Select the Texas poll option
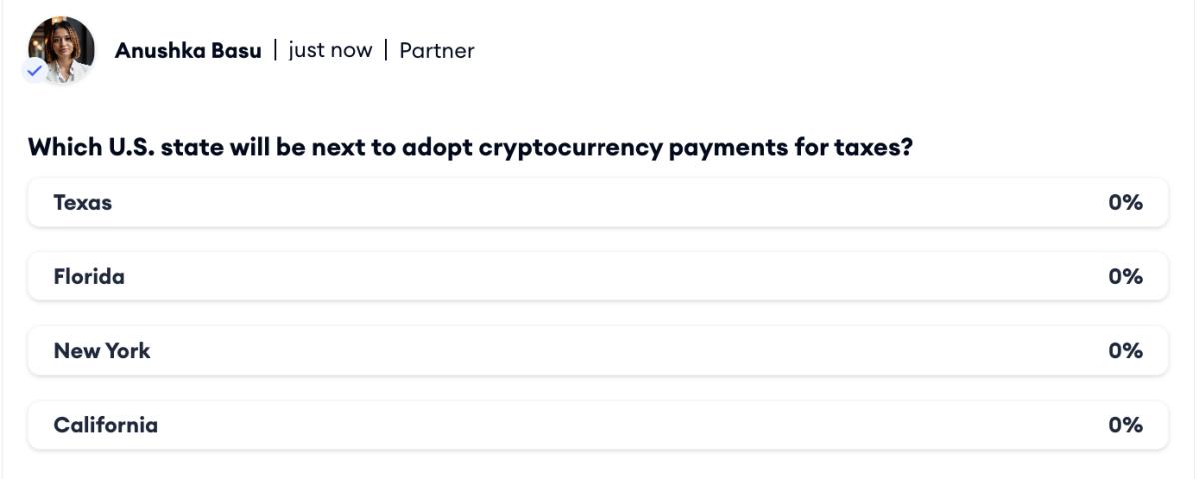The height and width of the screenshot is (479, 1199). (x=598, y=203)
